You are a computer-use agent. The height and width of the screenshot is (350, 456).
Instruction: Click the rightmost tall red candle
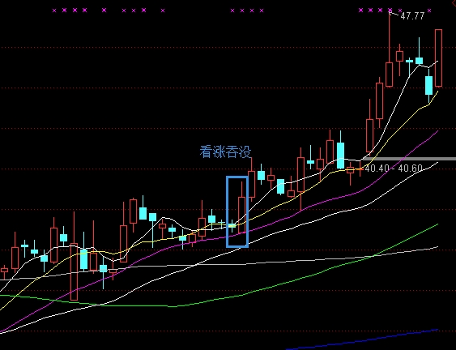pos(438,58)
